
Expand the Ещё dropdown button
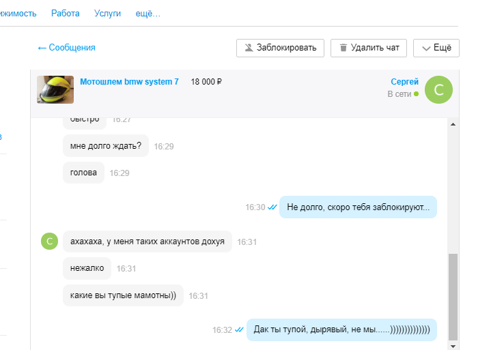(436, 48)
